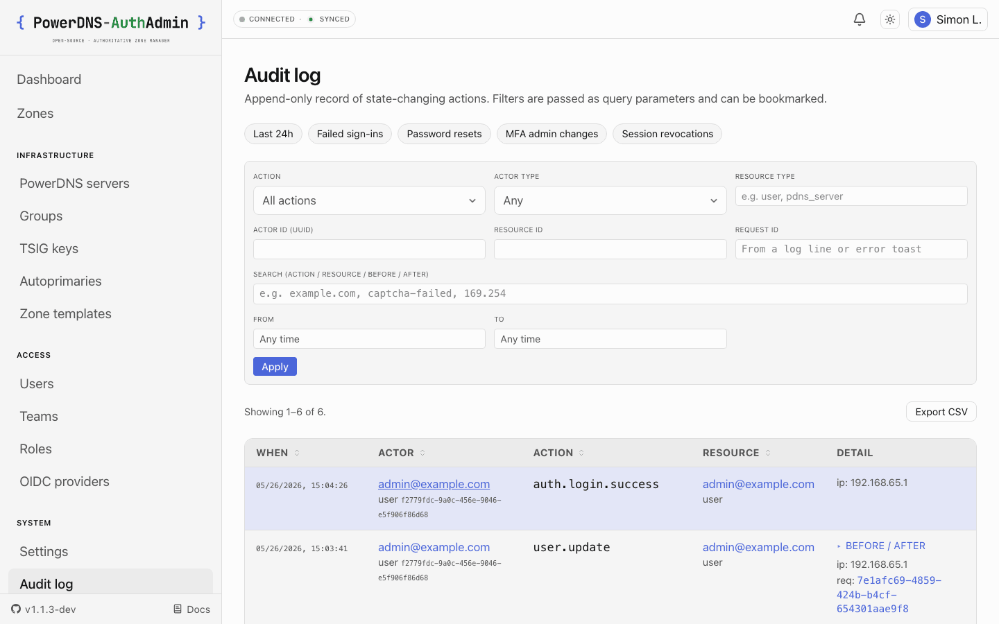Viewport: 999px width, 624px height.
Task: Export the log as CSV
Action: [941, 412]
